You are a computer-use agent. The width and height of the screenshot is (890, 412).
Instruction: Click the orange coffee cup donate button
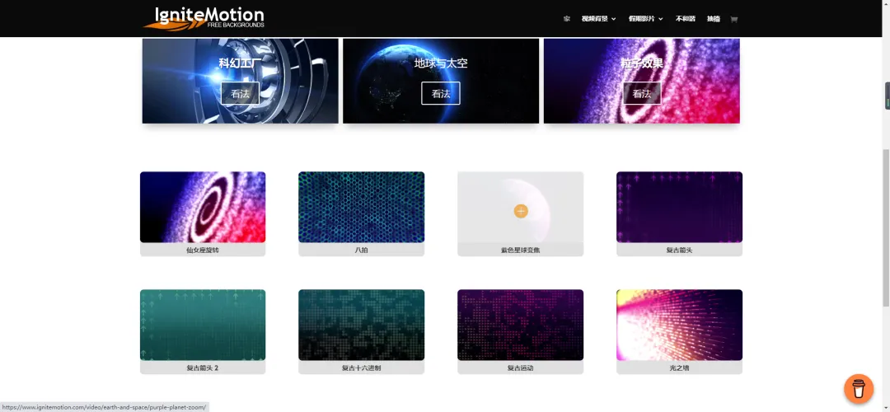click(858, 388)
